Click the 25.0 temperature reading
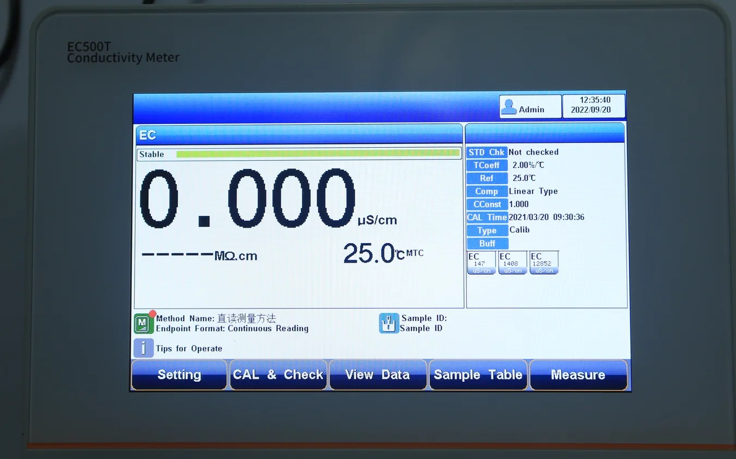This screenshot has height=459, width=736. [368, 253]
